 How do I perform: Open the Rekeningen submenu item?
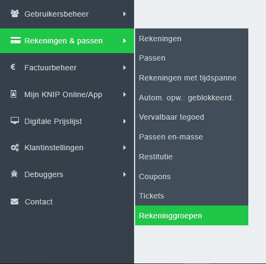tap(191, 39)
